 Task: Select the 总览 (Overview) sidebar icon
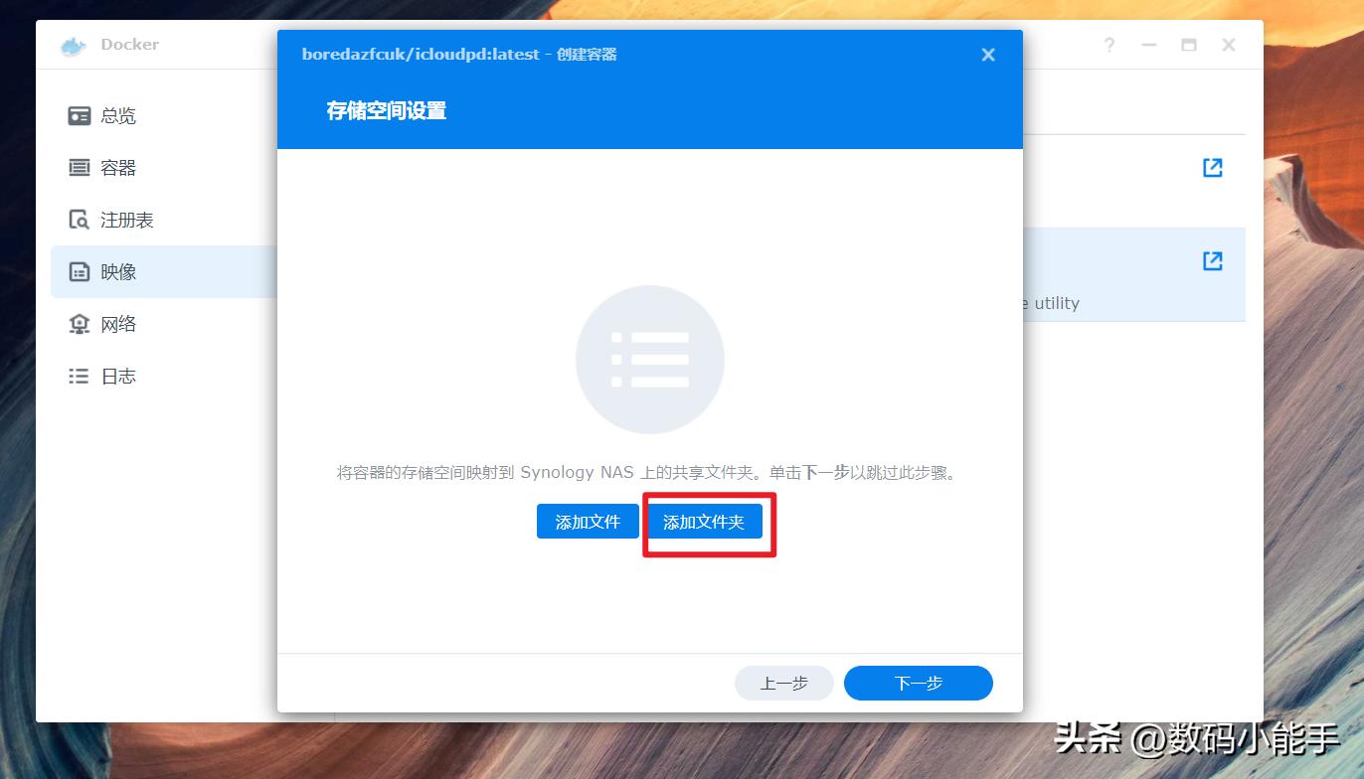click(x=80, y=115)
